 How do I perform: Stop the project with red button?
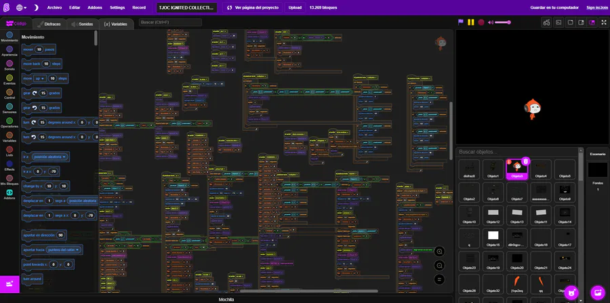[x=481, y=22]
